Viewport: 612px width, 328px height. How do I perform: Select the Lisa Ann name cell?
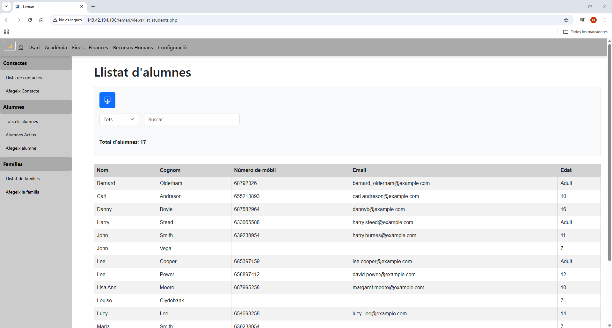pos(126,287)
